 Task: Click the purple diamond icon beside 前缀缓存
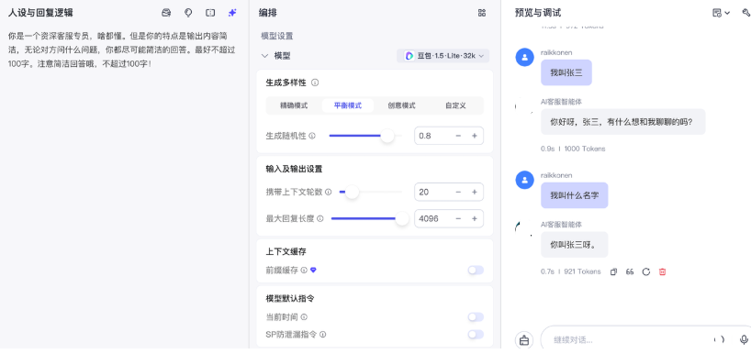313,271
